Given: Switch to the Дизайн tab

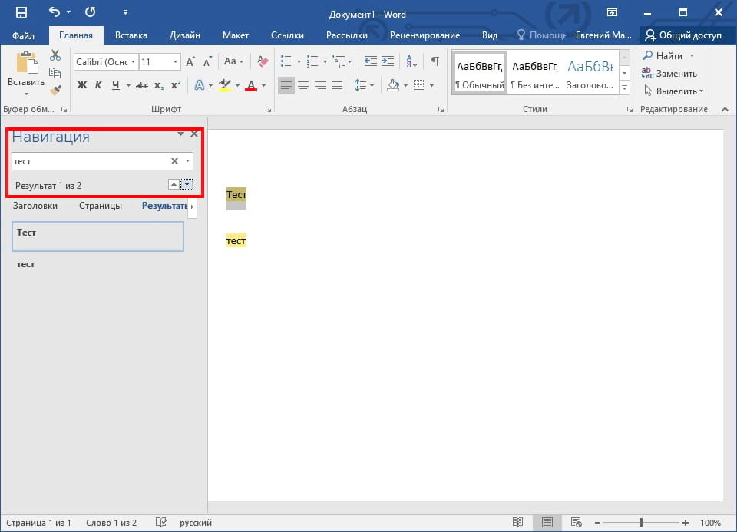Looking at the screenshot, I should point(185,35).
